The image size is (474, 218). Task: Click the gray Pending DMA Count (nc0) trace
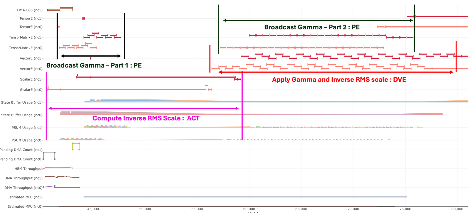pyautogui.click(x=49, y=153)
